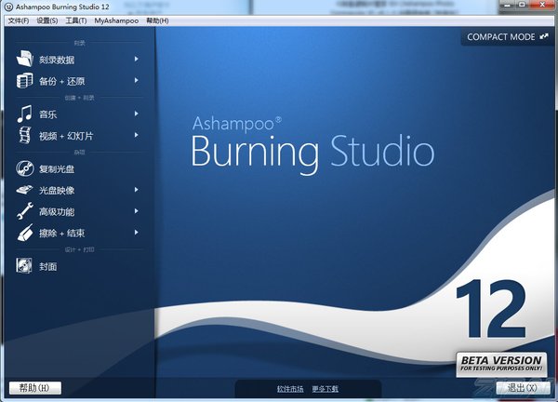Select the 封面 label
This screenshot has width=558, height=402.
click(48, 266)
